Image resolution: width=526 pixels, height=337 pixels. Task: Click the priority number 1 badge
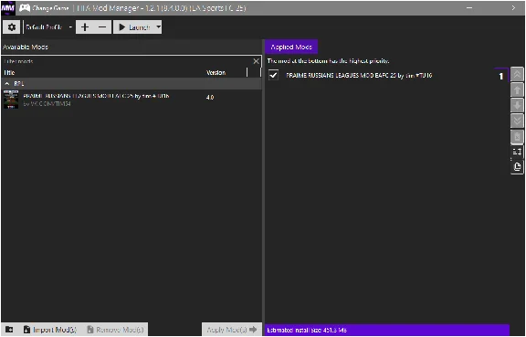point(501,76)
